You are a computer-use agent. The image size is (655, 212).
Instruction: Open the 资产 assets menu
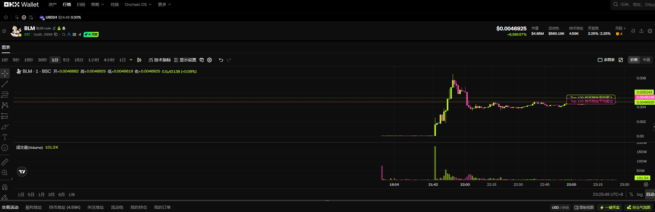[52, 4]
